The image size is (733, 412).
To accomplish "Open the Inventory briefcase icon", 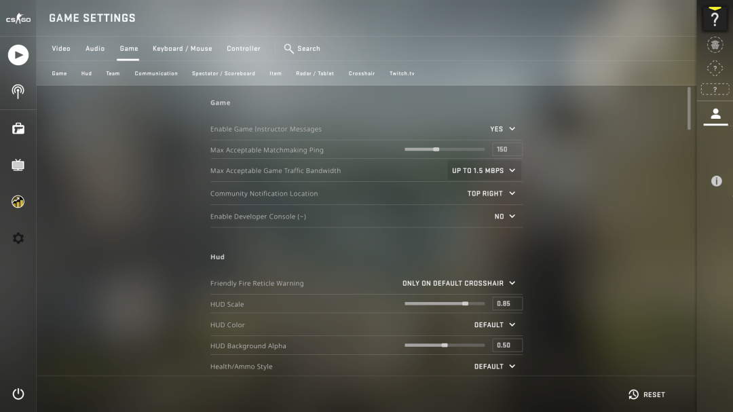I will click(18, 128).
